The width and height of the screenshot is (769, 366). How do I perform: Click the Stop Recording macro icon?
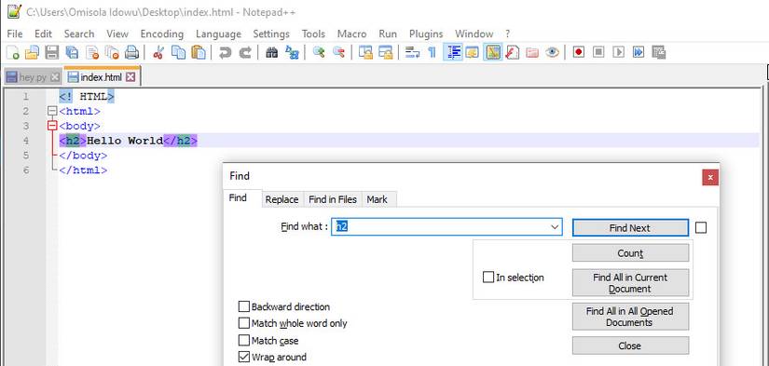pyautogui.click(x=598, y=52)
